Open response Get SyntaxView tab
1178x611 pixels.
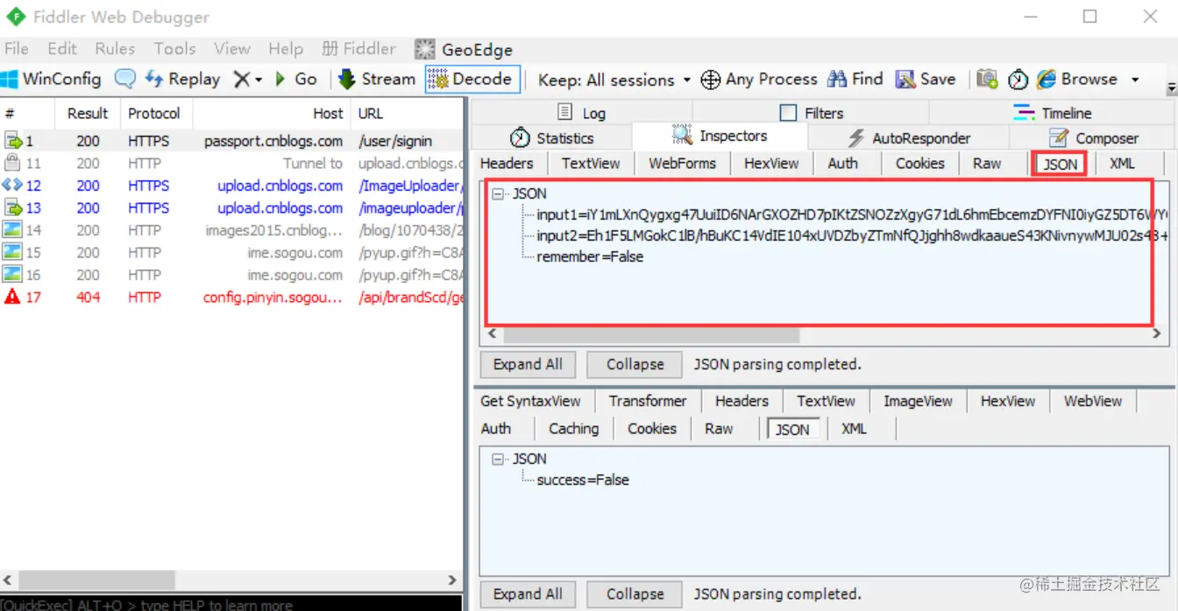pyautogui.click(x=530, y=401)
